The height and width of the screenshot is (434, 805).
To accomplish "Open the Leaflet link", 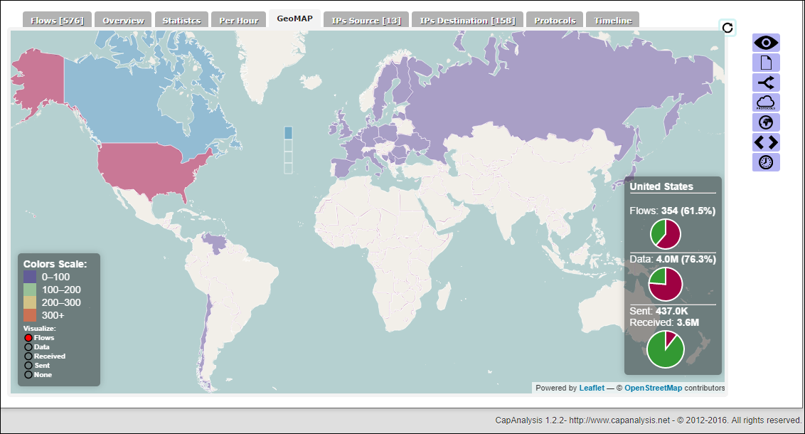I will tap(592, 388).
